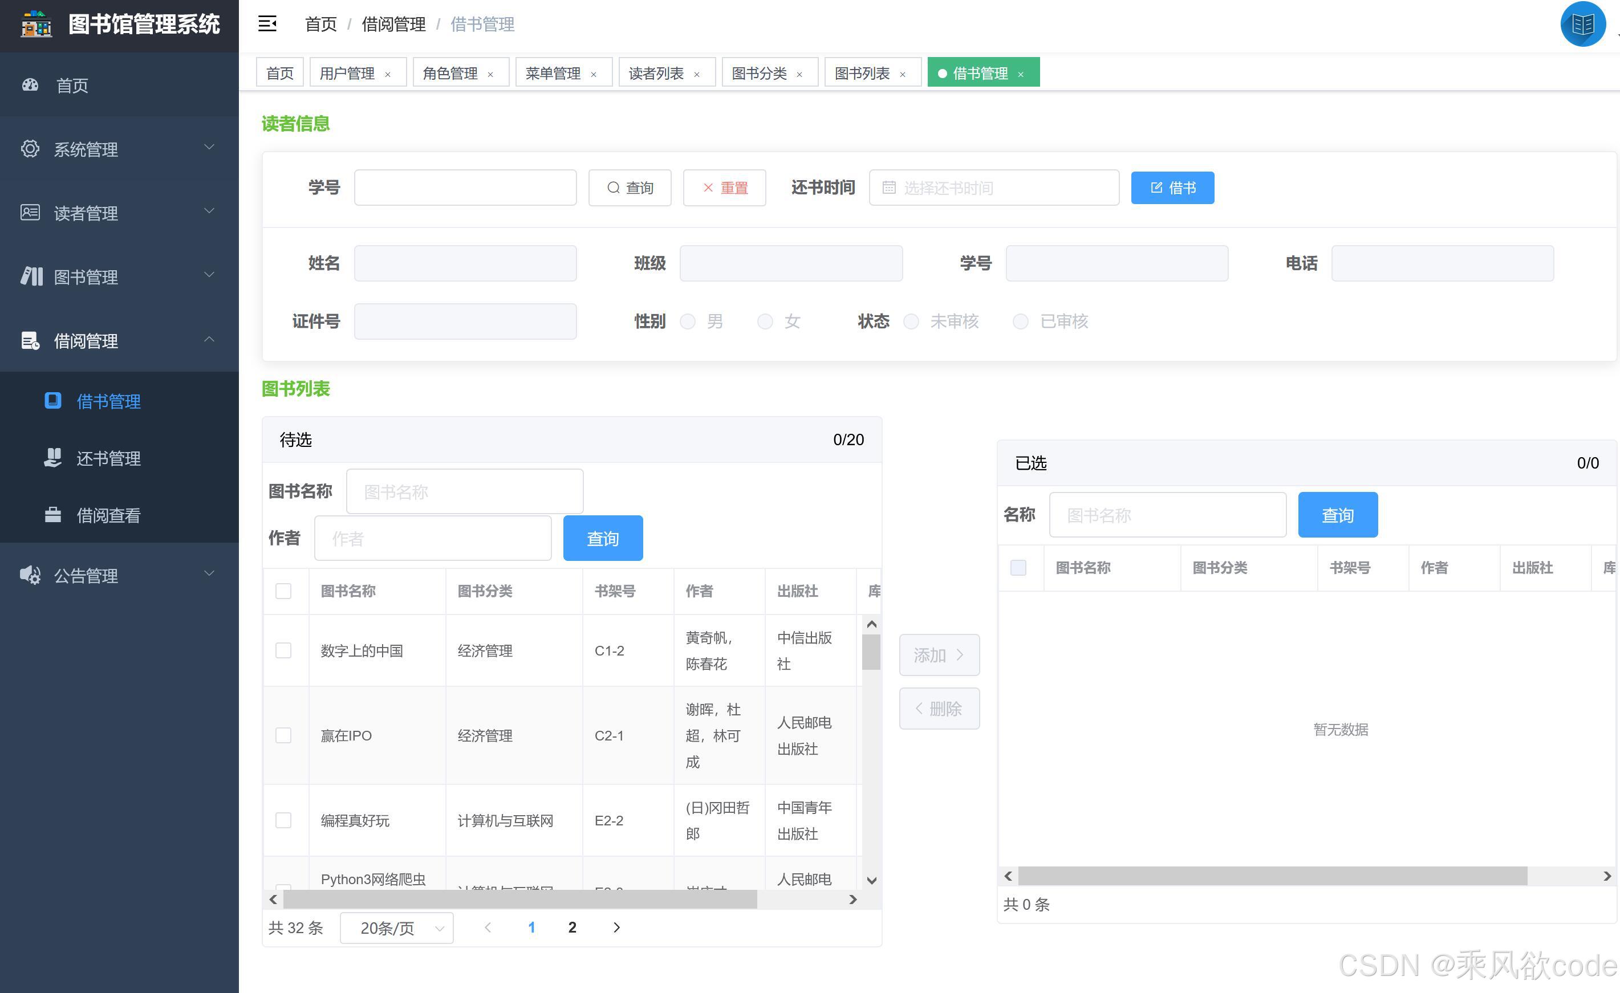This screenshot has height=993, width=1620.
Task: Select the 还书管理 menu icon
Action: [x=53, y=458]
